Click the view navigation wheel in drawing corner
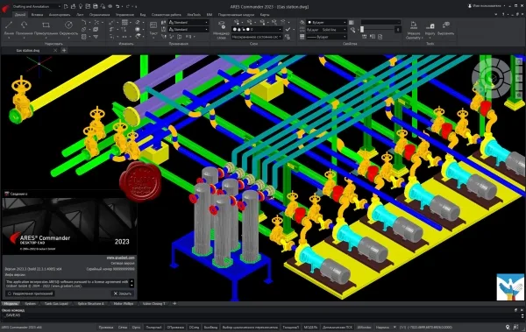The width and height of the screenshot is (526, 332). [x=492, y=78]
